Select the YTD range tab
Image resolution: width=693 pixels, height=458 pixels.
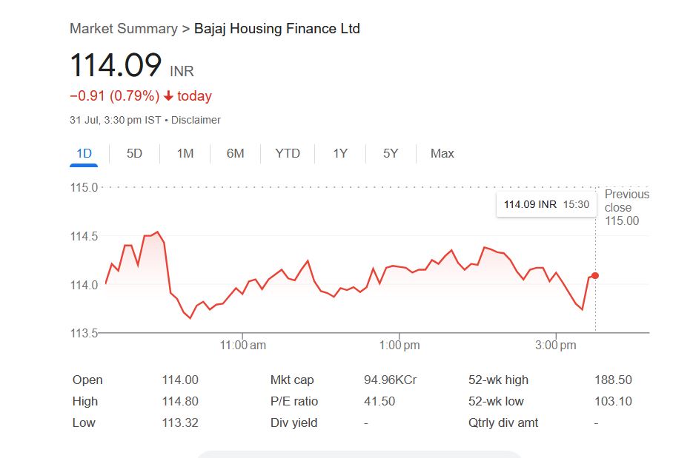pyautogui.click(x=288, y=154)
